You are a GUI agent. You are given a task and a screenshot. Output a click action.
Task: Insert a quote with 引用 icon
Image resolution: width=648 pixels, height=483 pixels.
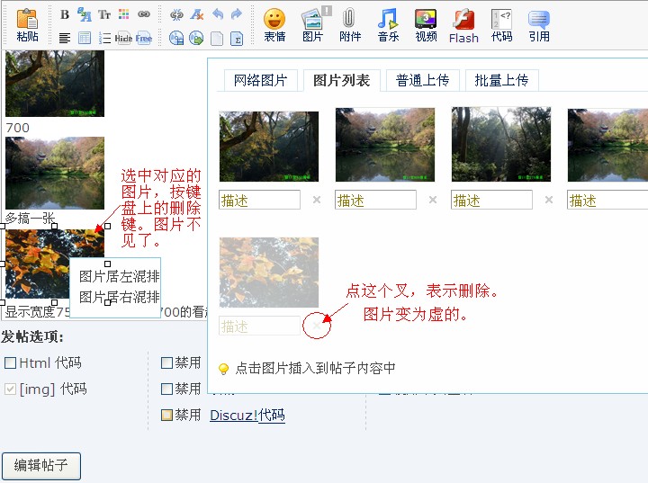(x=539, y=24)
